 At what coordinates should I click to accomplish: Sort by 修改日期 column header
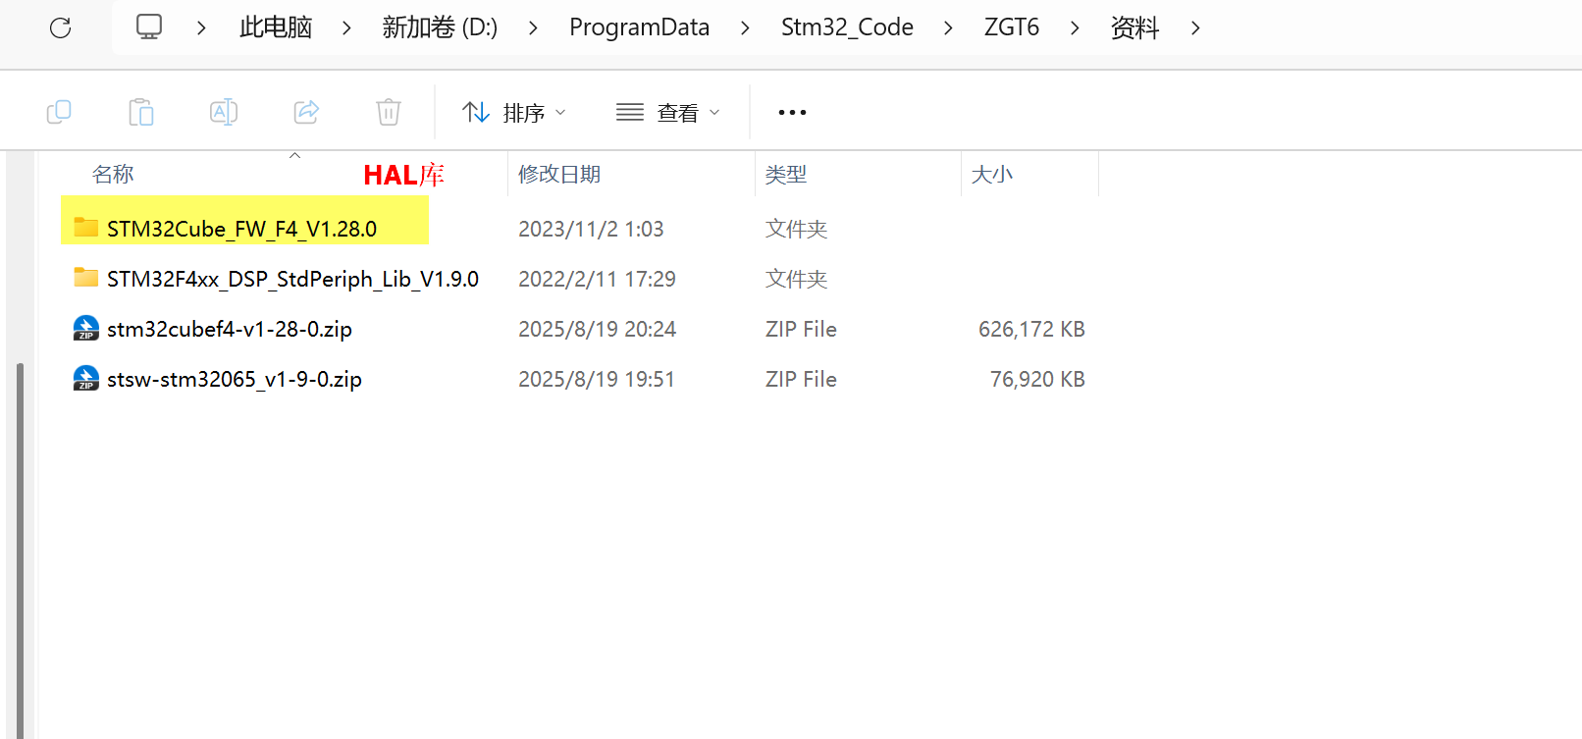coord(559,175)
